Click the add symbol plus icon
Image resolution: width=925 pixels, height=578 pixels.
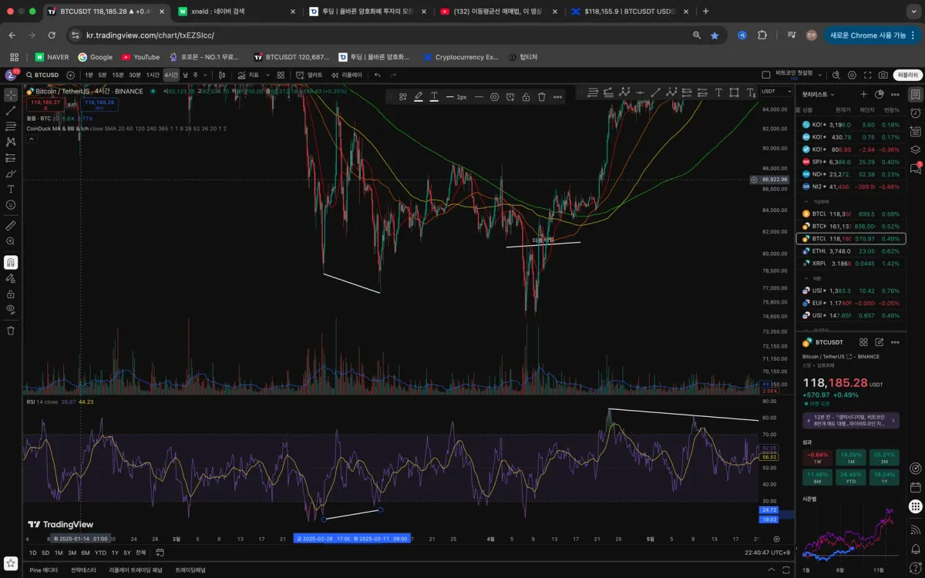(x=70, y=75)
